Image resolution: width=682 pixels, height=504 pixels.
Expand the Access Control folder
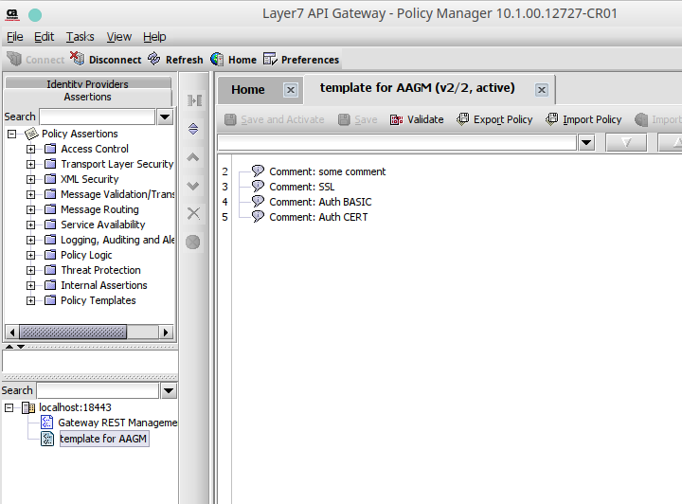click(x=31, y=149)
